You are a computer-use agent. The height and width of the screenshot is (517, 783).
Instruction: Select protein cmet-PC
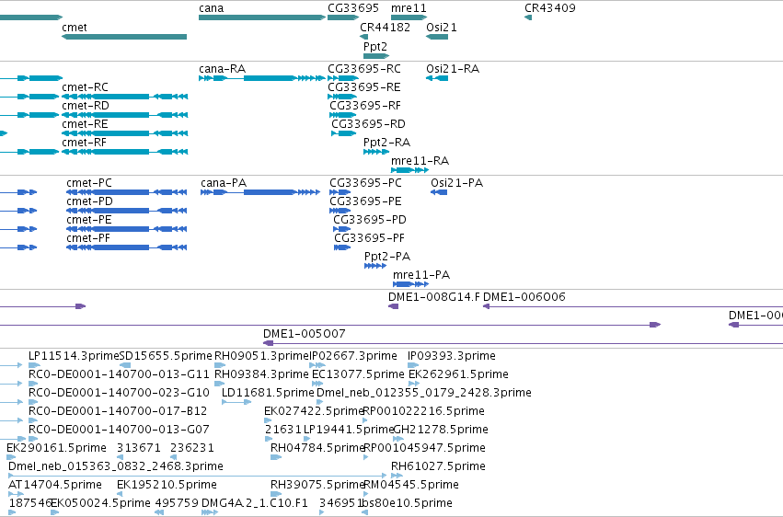pos(127,192)
